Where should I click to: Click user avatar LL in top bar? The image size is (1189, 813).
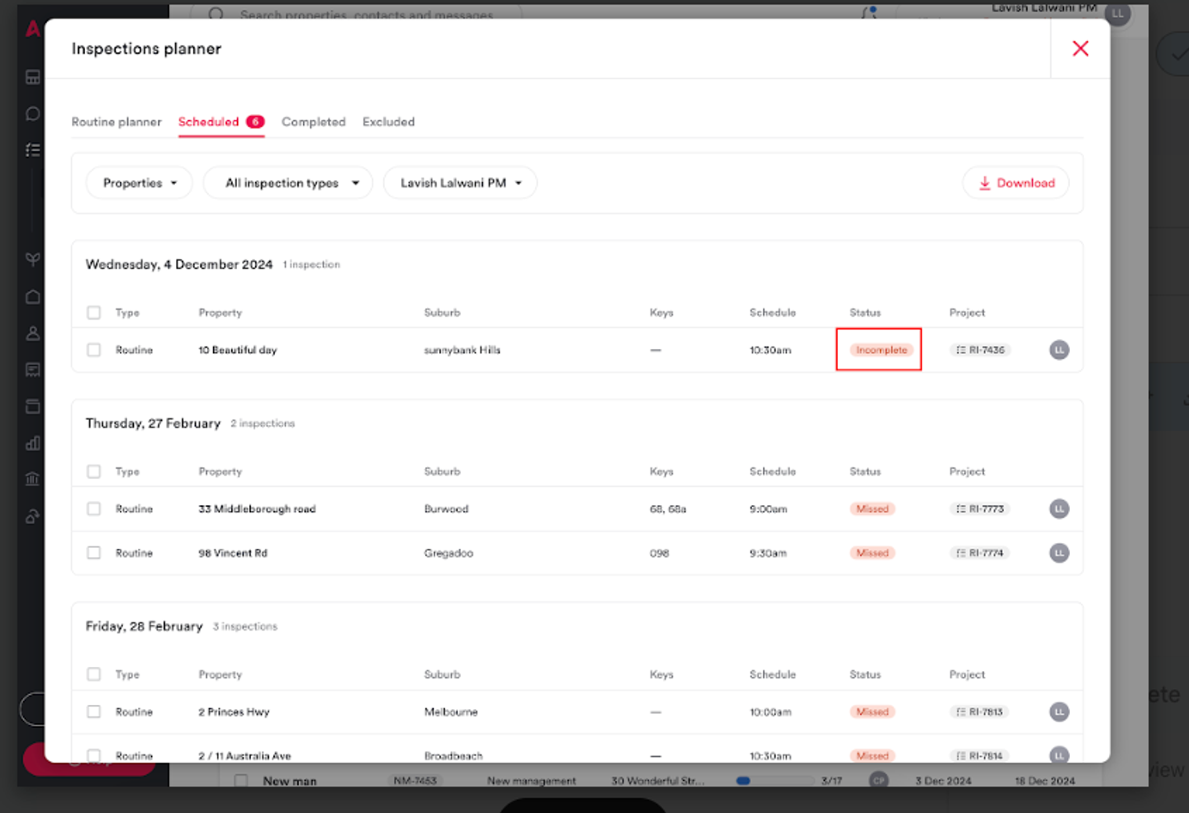(x=1117, y=13)
